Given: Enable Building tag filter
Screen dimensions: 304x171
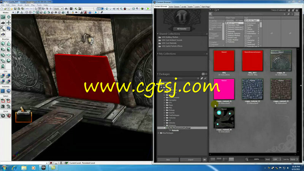Looking at the screenshot, I should pyautogui.click(x=246, y=25).
